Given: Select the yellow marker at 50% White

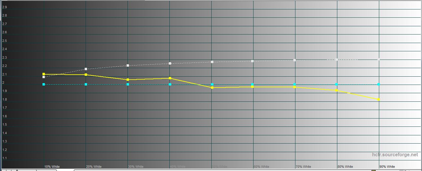Looking at the screenshot, I should [x=212, y=88].
